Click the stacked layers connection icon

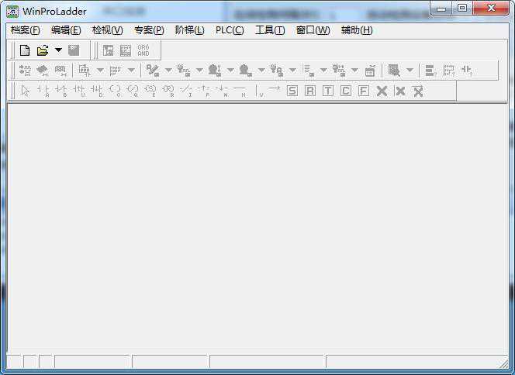click(x=43, y=71)
